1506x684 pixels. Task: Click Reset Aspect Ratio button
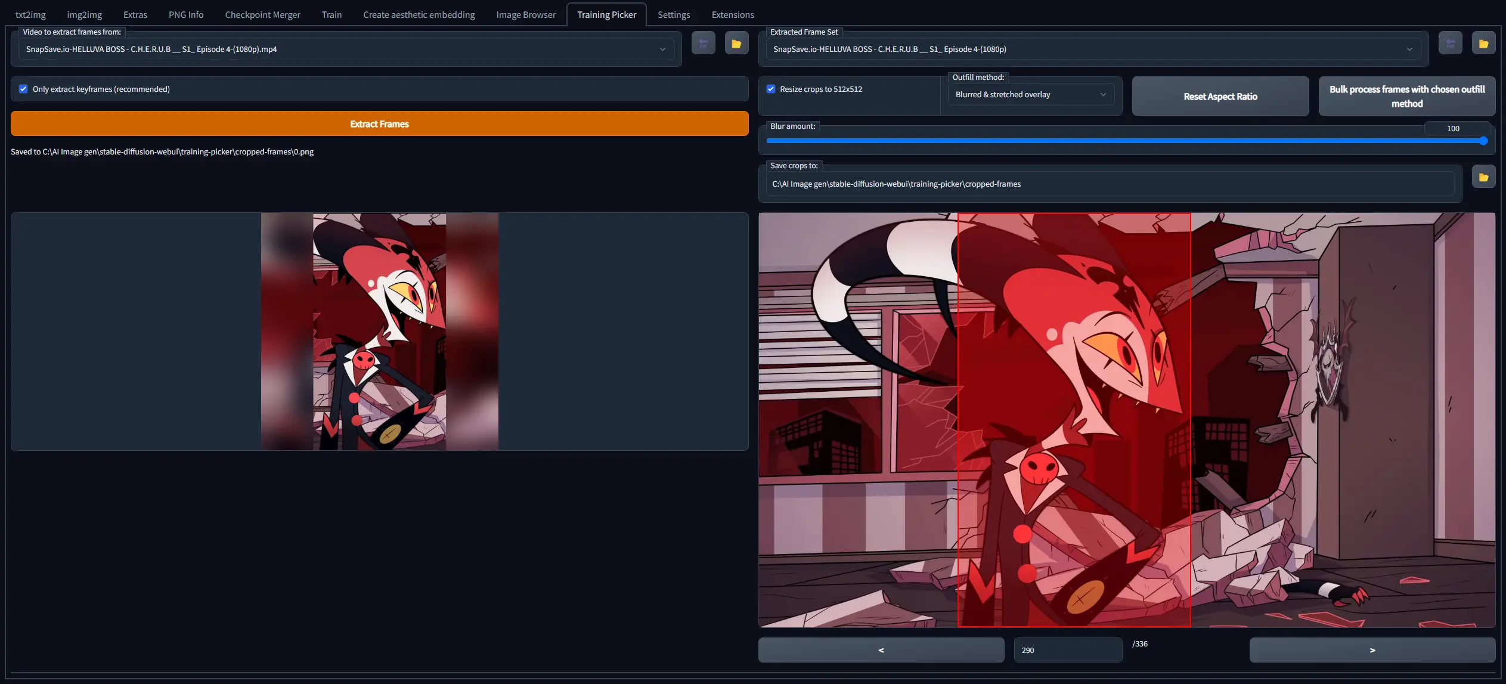(x=1220, y=96)
